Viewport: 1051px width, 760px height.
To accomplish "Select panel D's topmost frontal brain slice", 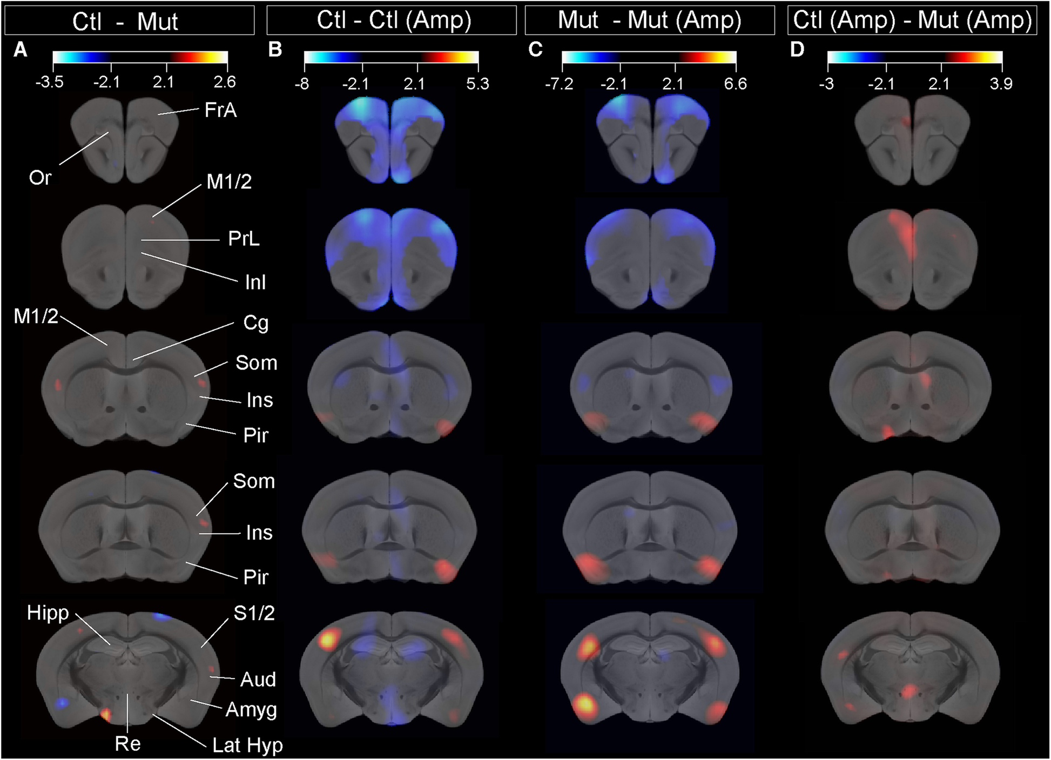I will (x=913, y=141).
